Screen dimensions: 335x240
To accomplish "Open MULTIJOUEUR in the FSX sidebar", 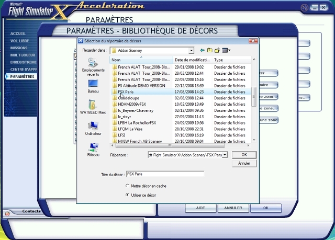I will 23,55.
